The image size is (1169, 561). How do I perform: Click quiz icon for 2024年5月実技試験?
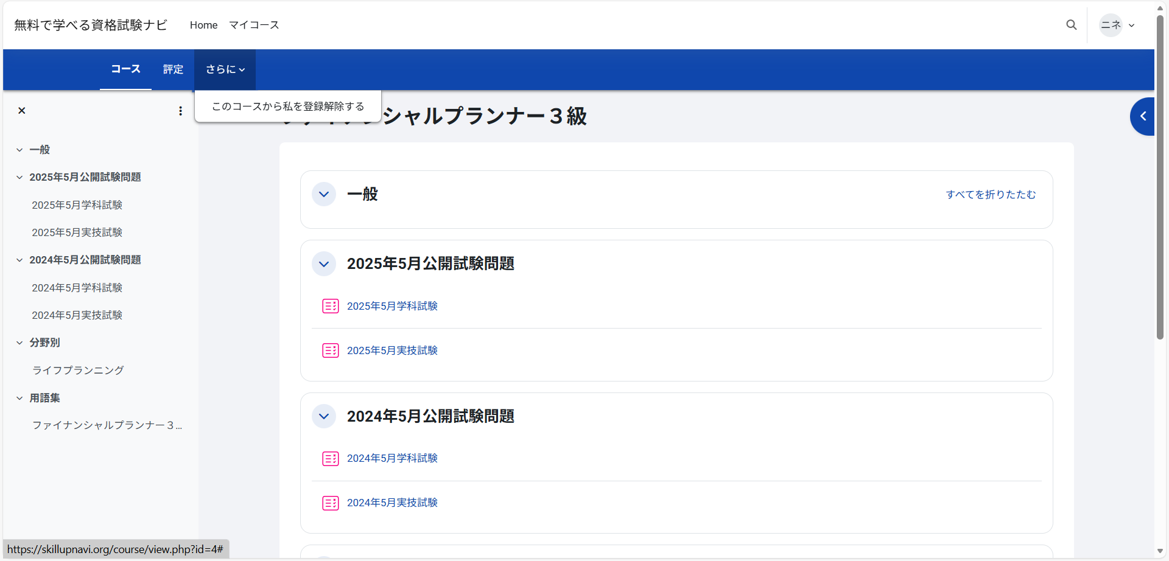coord(330,503)
